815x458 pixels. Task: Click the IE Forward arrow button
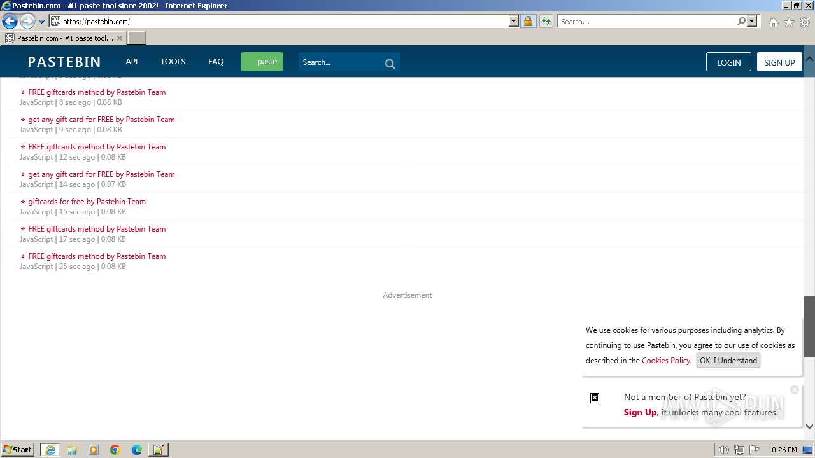27,22
